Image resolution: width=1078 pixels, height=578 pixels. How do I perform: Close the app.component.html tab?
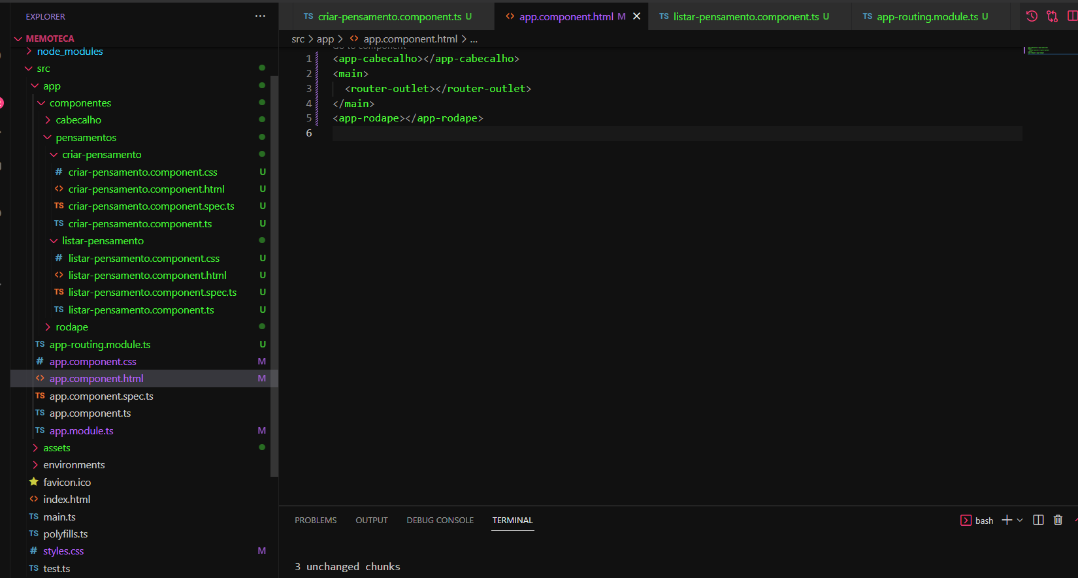pos(636,16)
